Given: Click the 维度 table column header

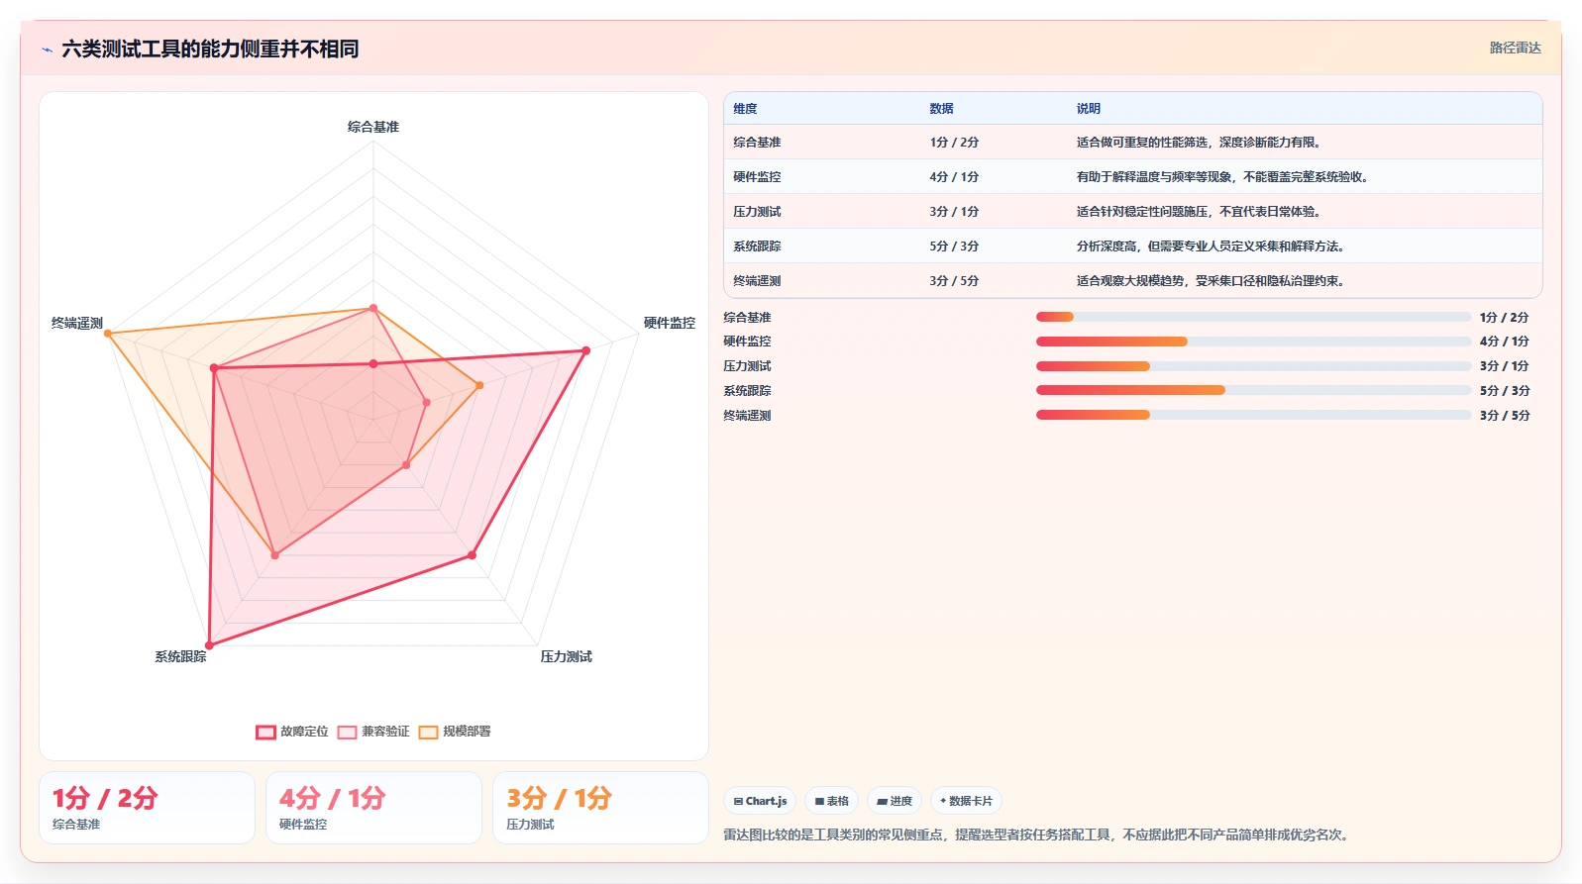Looking at the screenshot, I should point(745,109).
